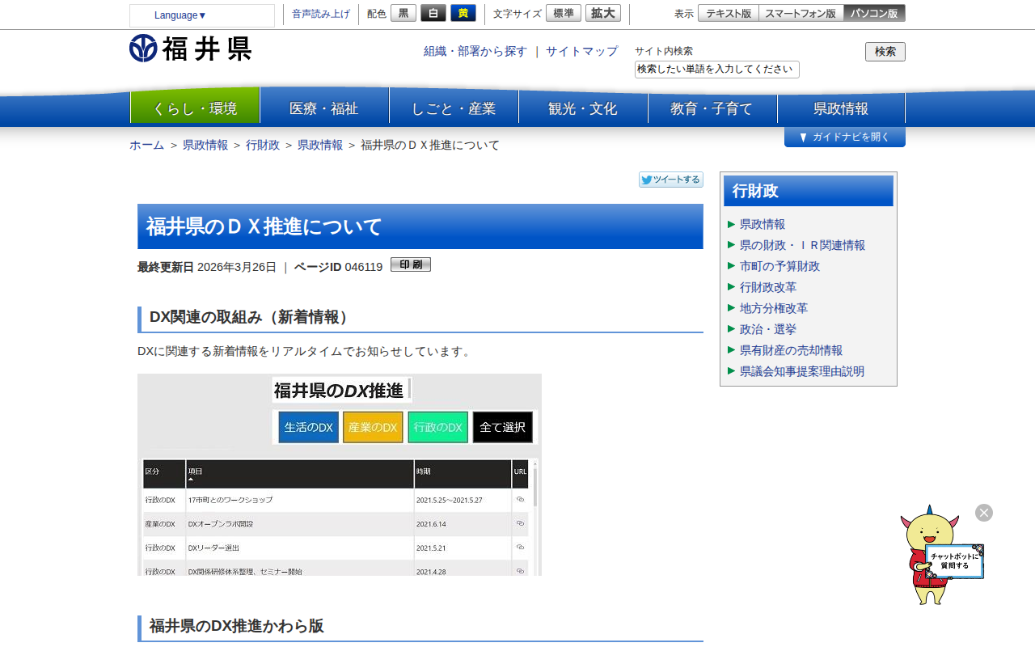Open 行財政改革 sidebar link
This screenshot has width=1035, height=647.
coord(767,287)
